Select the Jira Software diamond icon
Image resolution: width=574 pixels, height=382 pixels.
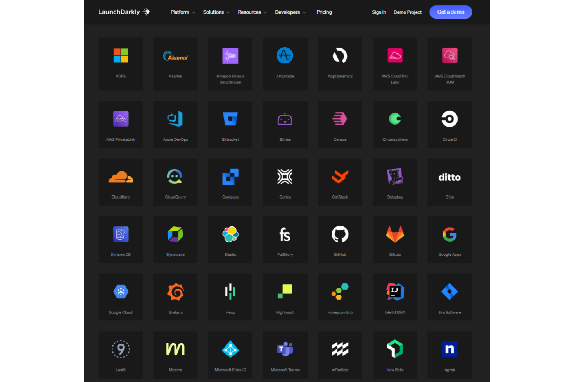[x=450, y=291]
